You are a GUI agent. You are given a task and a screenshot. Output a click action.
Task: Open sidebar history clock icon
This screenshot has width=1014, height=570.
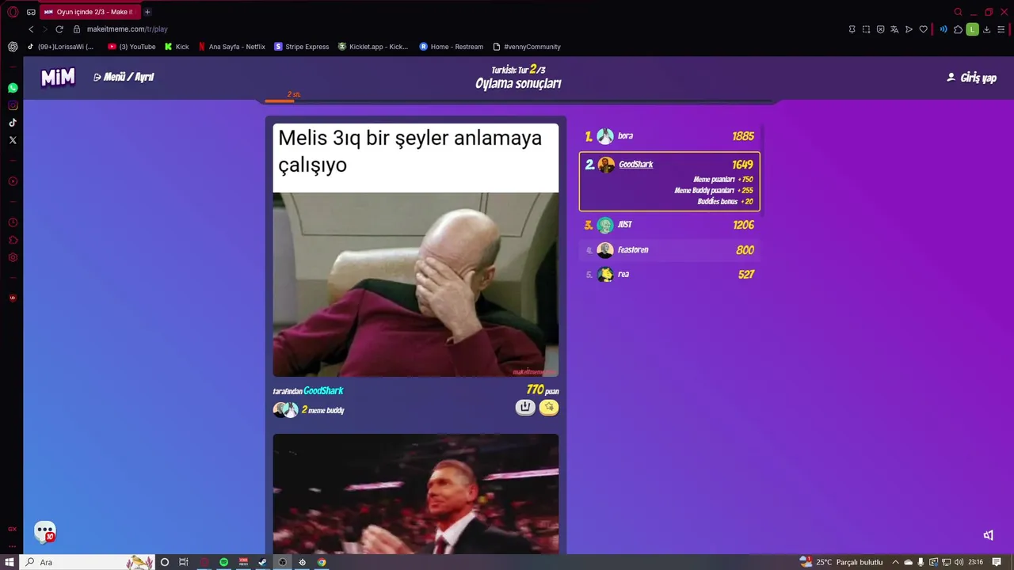tap(13, 222)
